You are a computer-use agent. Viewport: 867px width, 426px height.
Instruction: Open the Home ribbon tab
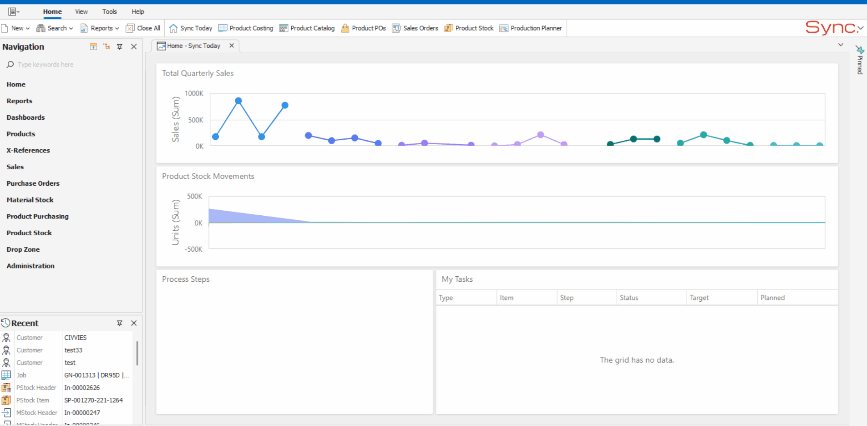52,11
